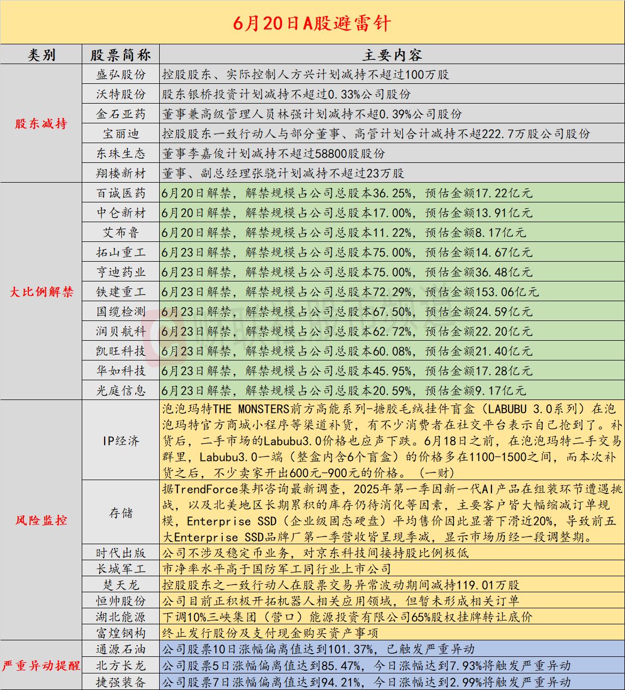
Task: Select 捷强装备 deviation description text
Action: coord(366,682)
